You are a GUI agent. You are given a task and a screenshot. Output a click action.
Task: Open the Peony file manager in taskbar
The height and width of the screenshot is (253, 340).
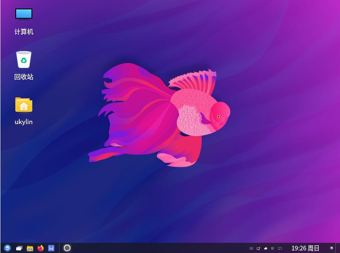[x=30, y=248]
